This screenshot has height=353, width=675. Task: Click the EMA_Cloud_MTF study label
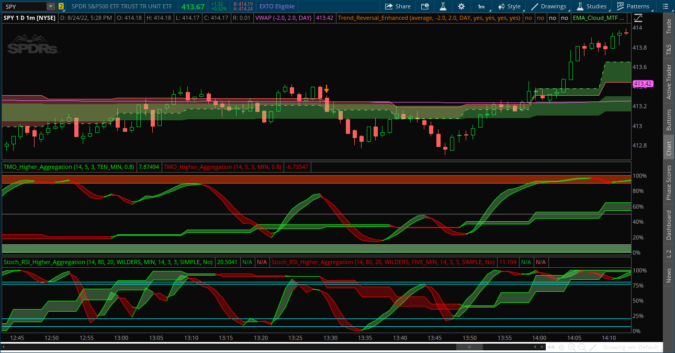click(x=599, y=18)
